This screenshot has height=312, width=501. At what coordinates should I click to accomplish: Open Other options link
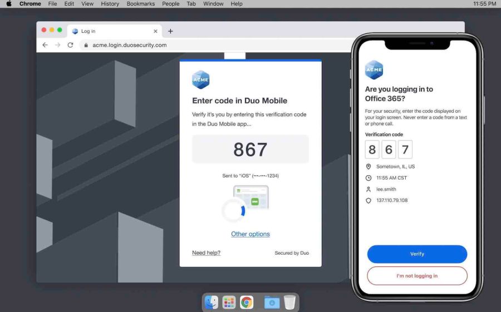[250, 234]
